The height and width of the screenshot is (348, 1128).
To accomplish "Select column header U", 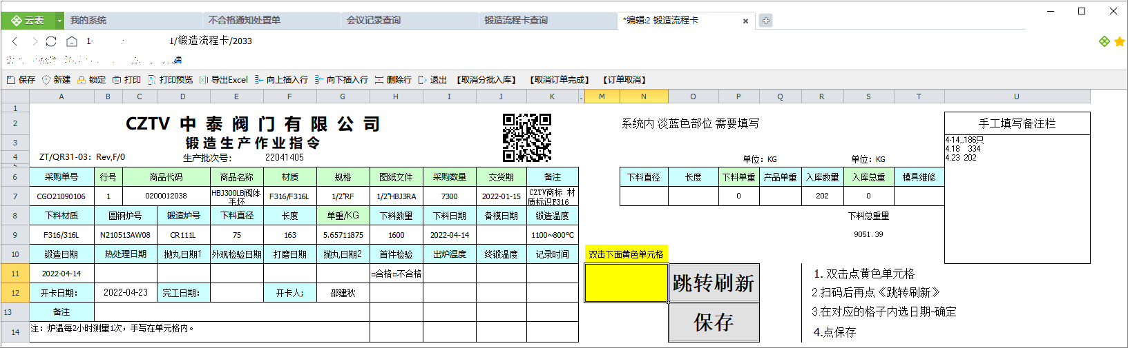I will click(x=1017, y=96).
